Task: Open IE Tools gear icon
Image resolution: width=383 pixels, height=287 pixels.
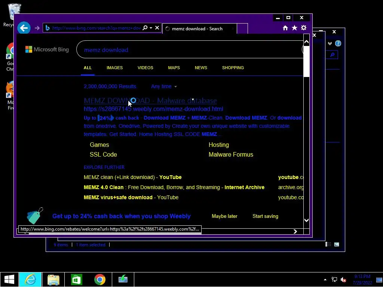Action: coord(304,28)
